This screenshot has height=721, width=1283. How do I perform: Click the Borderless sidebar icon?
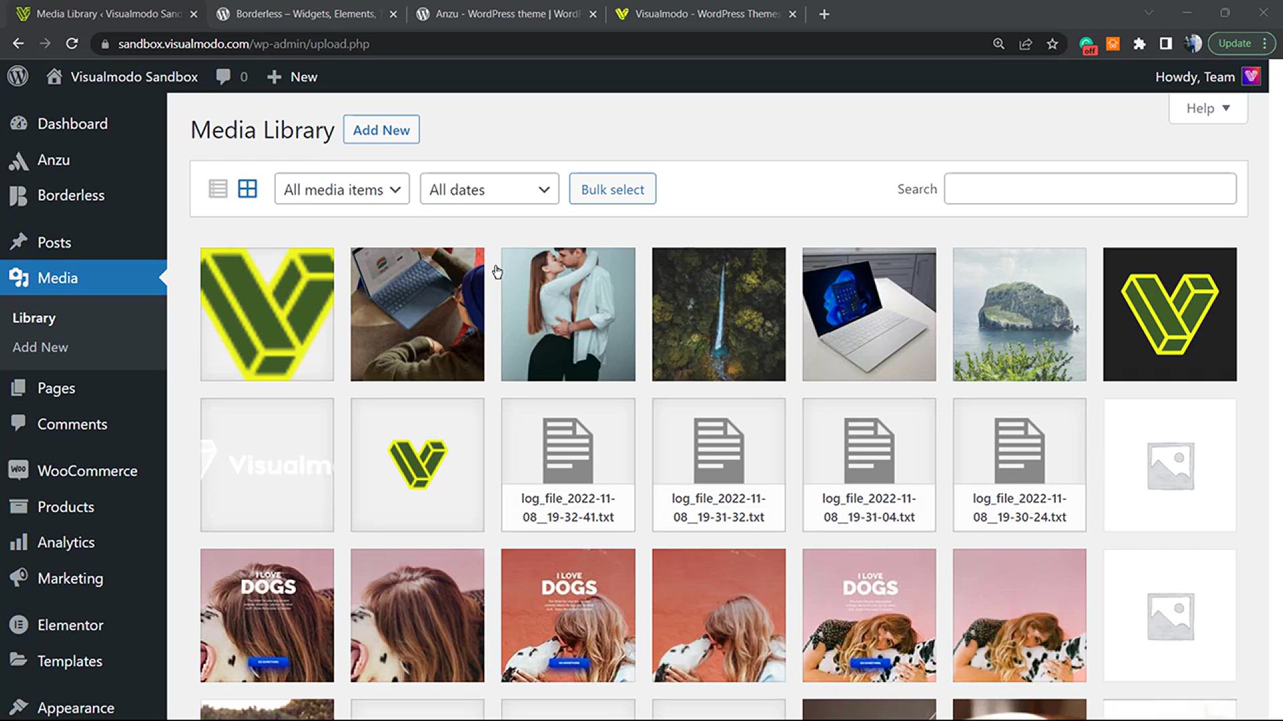pyautogui.click(x=19, y=196)
